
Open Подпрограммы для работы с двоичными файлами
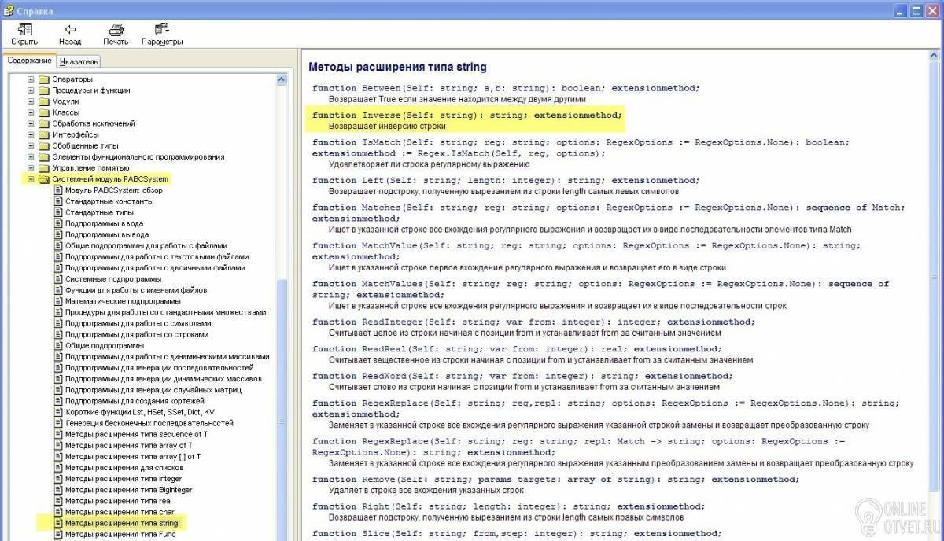pos(155,267)
